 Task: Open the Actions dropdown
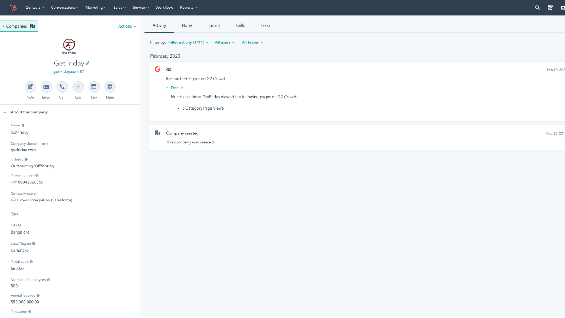127,26
